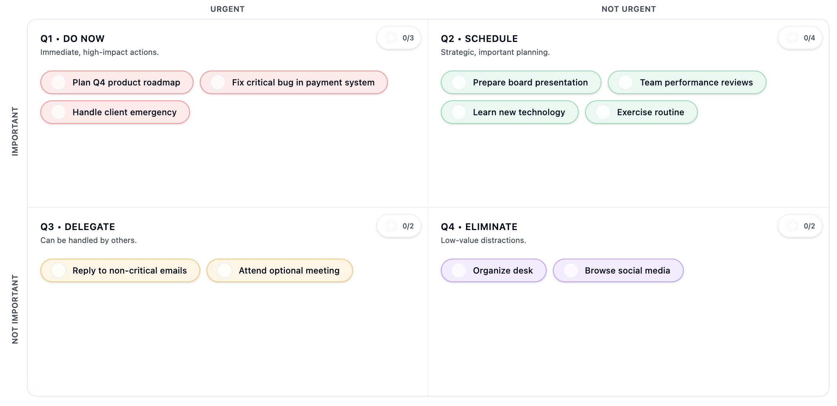Check the 'Handle client emergency' circle
Viewport: 837px width, 406px height.
(58, 112)
